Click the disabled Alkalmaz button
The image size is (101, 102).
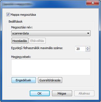tap(84, 93)
